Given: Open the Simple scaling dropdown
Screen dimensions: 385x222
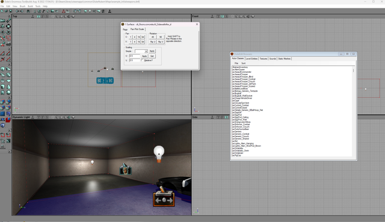Looking at the screenshot, I should (146, 51).
